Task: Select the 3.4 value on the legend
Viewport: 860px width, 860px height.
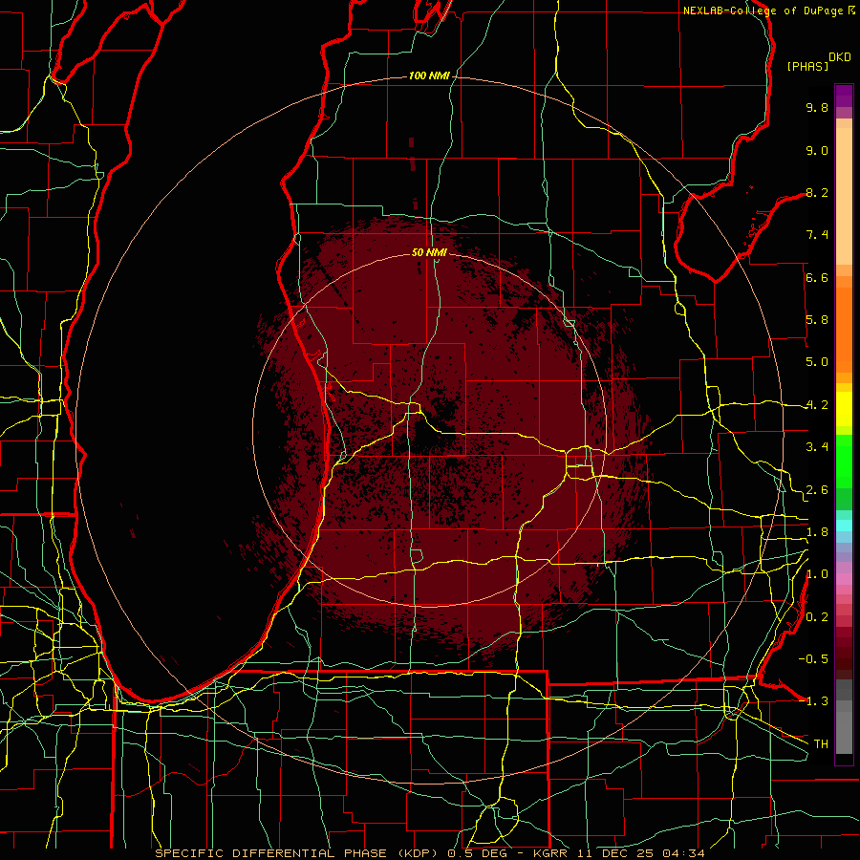Action: (x=817, y=447)
